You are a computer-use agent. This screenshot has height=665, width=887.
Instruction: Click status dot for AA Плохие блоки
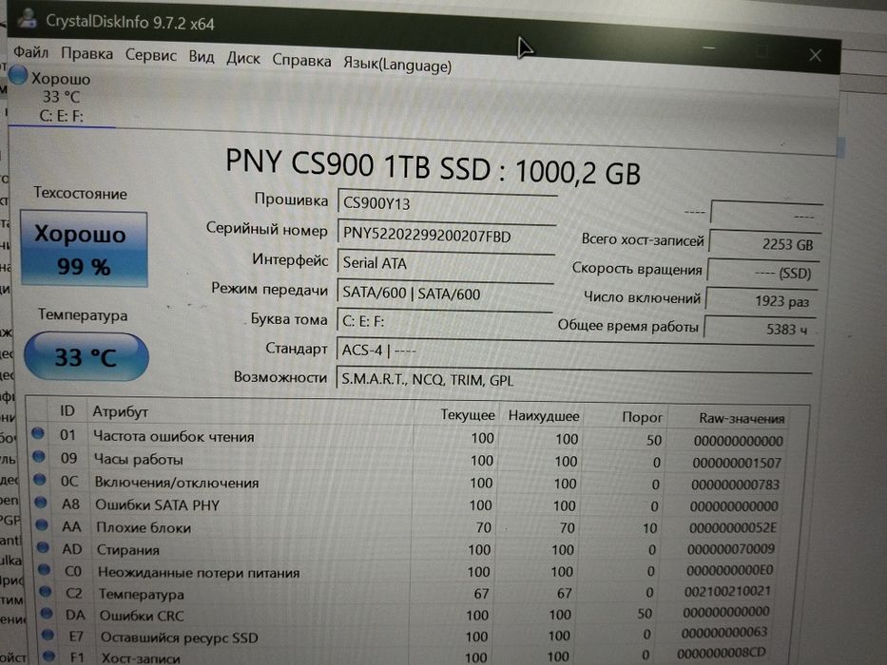(x=42, y=524)
